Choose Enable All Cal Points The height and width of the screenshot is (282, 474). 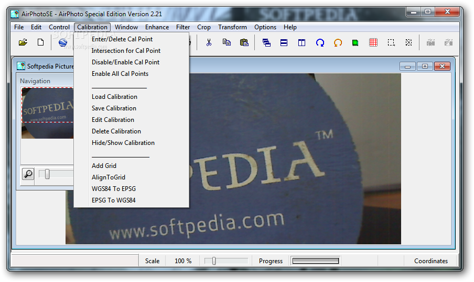[132, 74]
